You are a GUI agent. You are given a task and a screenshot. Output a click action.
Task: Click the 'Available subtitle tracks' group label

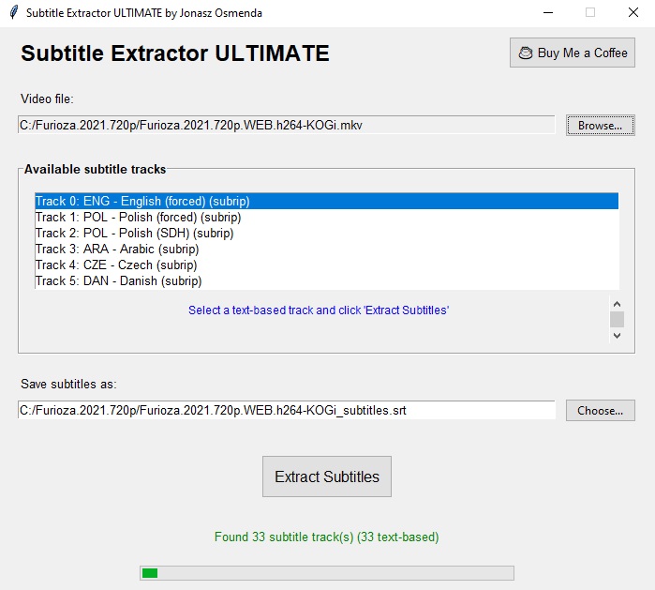[95, 169]
